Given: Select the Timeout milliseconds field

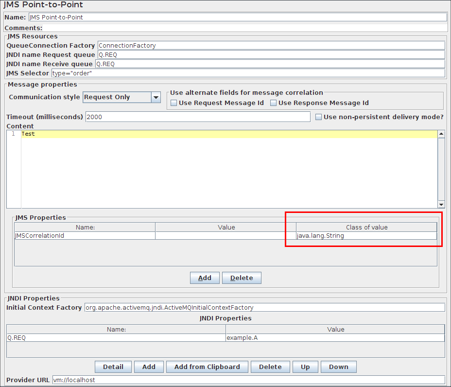Looking at the screenshot, I should (197, 117).
